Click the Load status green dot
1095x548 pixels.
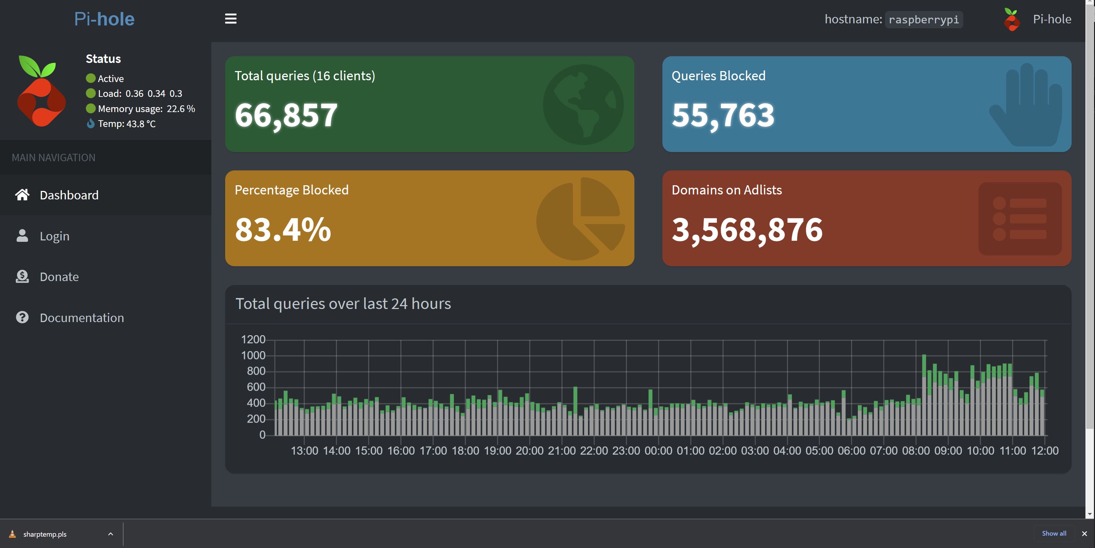(x=91, y=93)
